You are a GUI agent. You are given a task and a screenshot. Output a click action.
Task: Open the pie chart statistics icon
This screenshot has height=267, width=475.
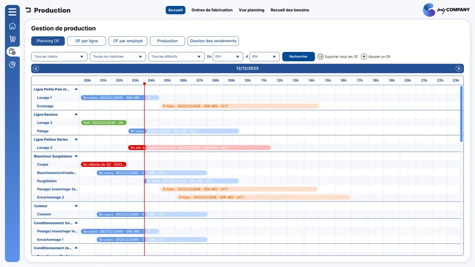point(12,64)
